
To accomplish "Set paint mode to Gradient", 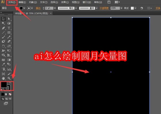I will (x=6, y=94).
